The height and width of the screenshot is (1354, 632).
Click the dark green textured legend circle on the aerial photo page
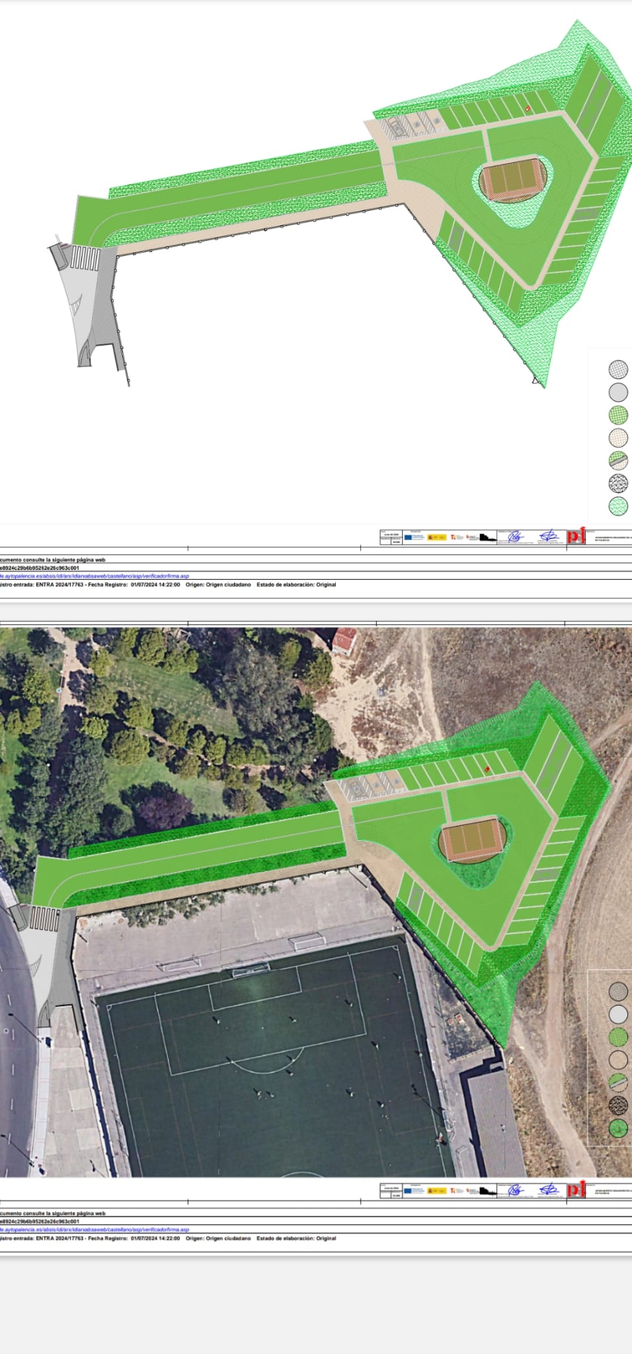click(618, 1127)
